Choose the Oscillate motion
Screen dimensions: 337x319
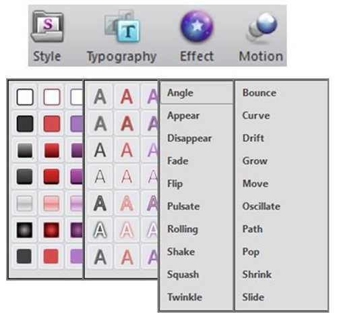click(x=262, y=206)
